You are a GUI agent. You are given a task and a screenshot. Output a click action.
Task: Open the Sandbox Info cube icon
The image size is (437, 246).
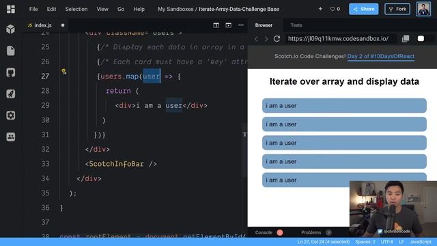[x=11, y=29]
